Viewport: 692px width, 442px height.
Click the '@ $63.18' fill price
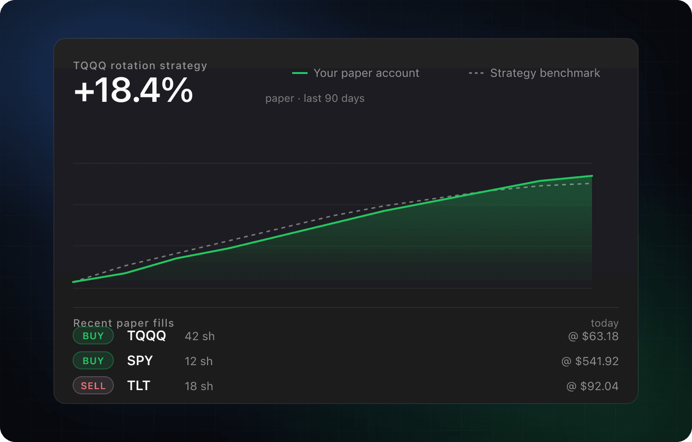pos(593,336)
